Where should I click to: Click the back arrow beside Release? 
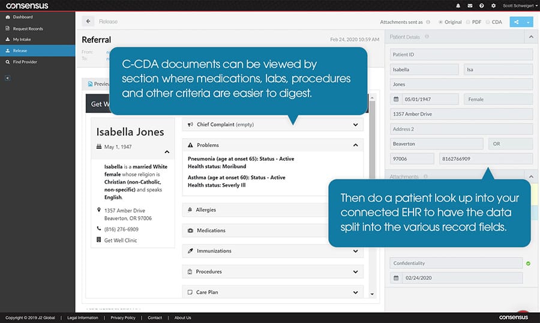click(x=89, y=22)
